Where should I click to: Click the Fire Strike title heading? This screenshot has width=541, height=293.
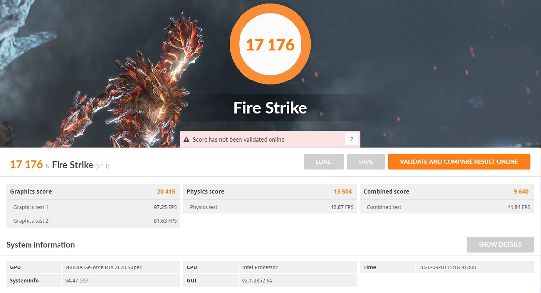click(x=270, y=107)
